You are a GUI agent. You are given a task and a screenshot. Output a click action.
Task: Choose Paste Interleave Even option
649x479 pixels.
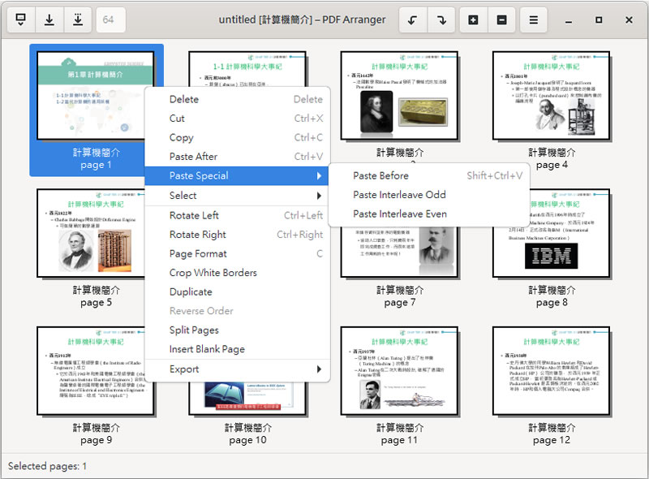(x=400, y=214)
